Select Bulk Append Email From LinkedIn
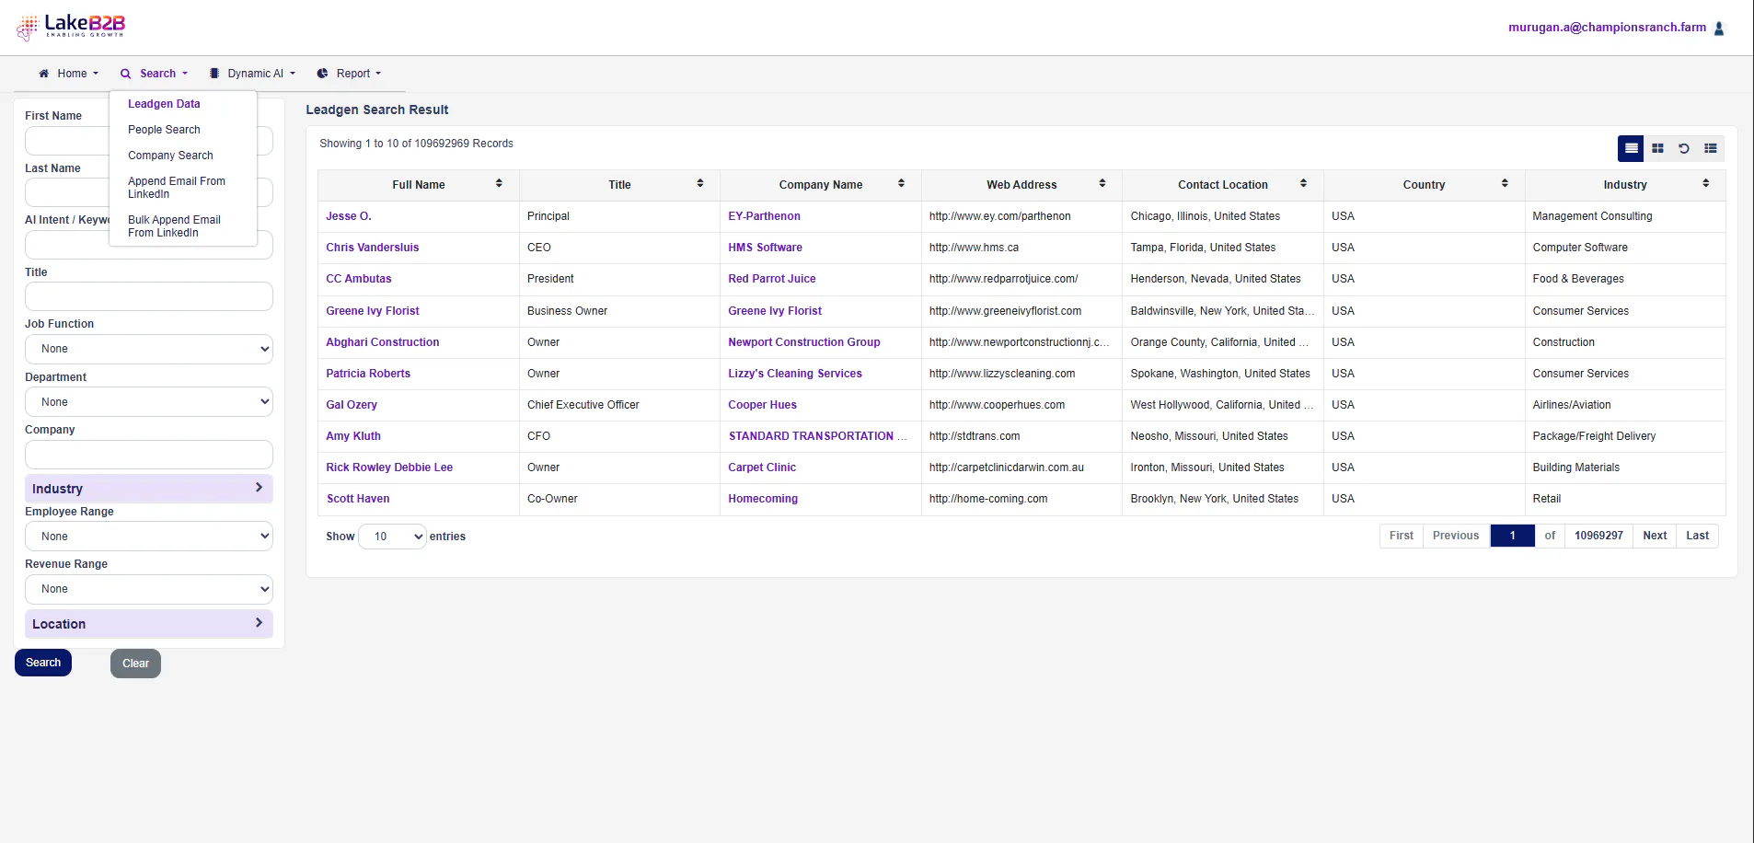 click(x=174, y=226)
